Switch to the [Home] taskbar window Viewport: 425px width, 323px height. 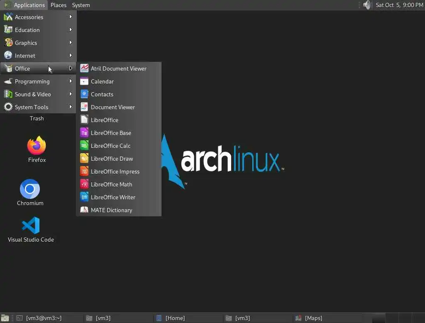(188, 318)
